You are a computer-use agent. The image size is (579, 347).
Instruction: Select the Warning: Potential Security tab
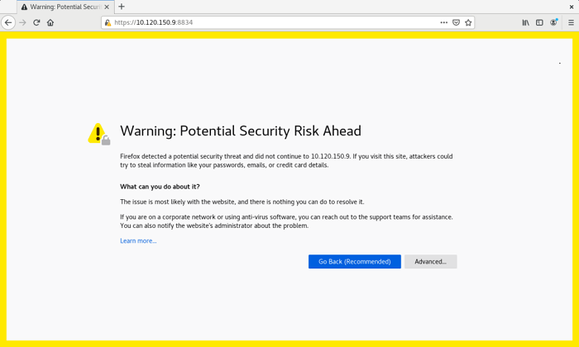point(62,7)
